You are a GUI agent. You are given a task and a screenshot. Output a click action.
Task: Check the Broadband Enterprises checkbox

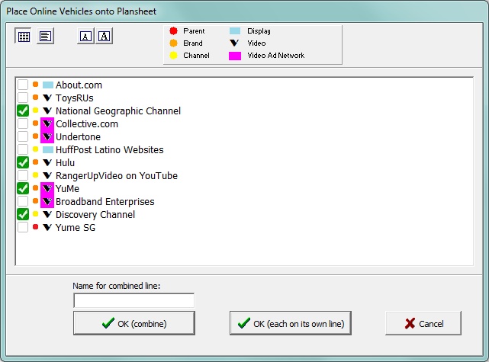tap(23, 201)
